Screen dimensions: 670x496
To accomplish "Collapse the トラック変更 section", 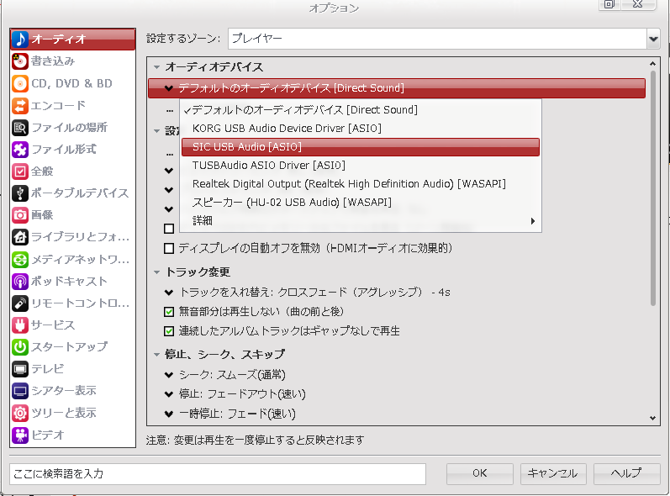I will point(156,272).
